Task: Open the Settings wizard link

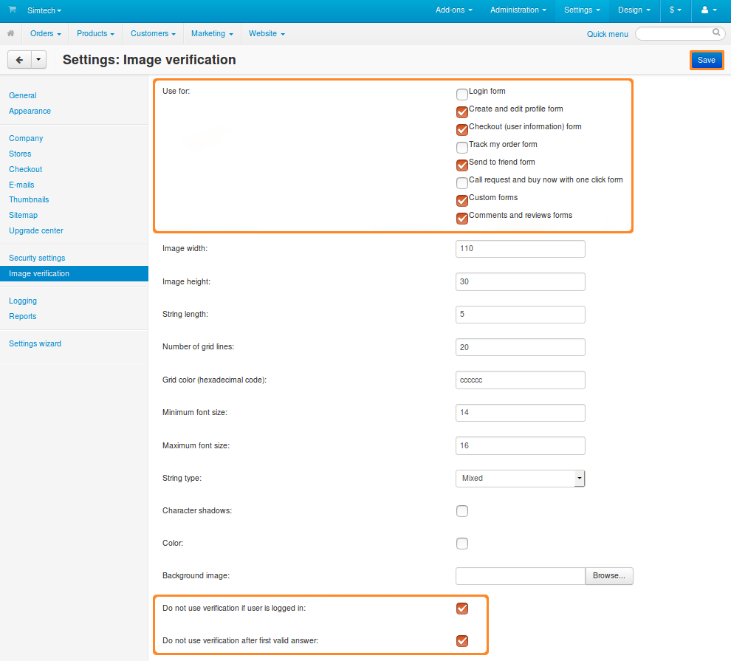Action: click(35, 343)
